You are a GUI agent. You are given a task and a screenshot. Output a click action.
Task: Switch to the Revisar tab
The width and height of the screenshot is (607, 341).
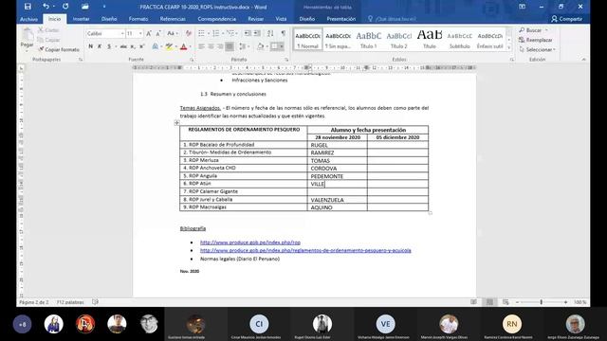point(255,19)
